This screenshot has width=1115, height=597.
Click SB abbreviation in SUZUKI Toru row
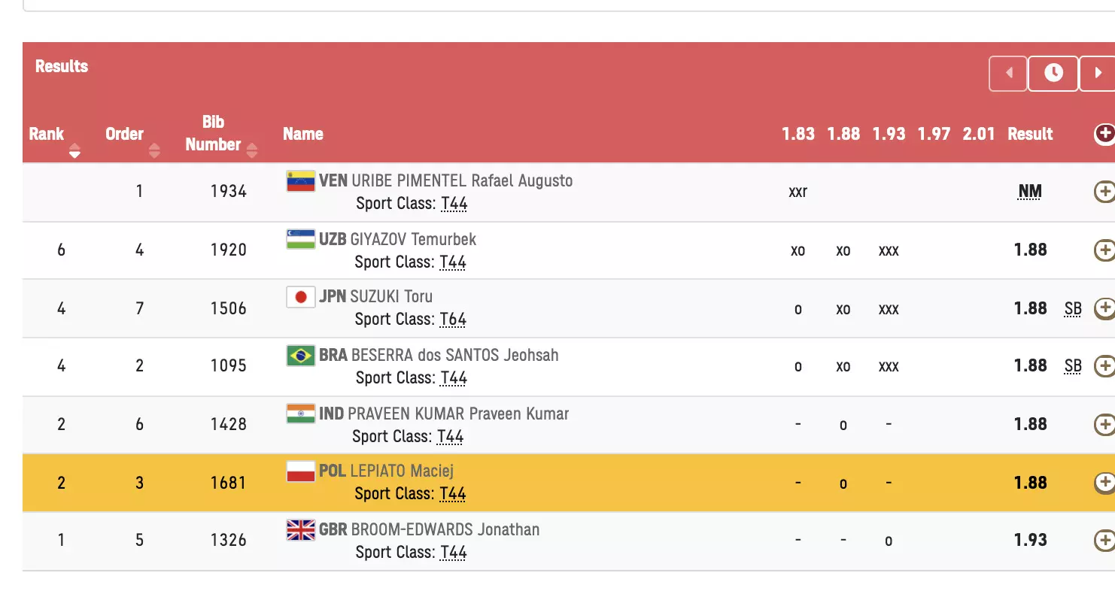[x=1073, y=308]
